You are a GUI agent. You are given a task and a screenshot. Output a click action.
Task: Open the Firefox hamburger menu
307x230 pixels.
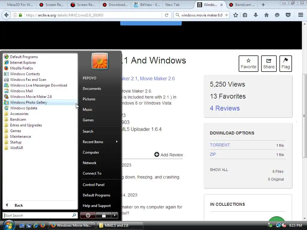300,15
